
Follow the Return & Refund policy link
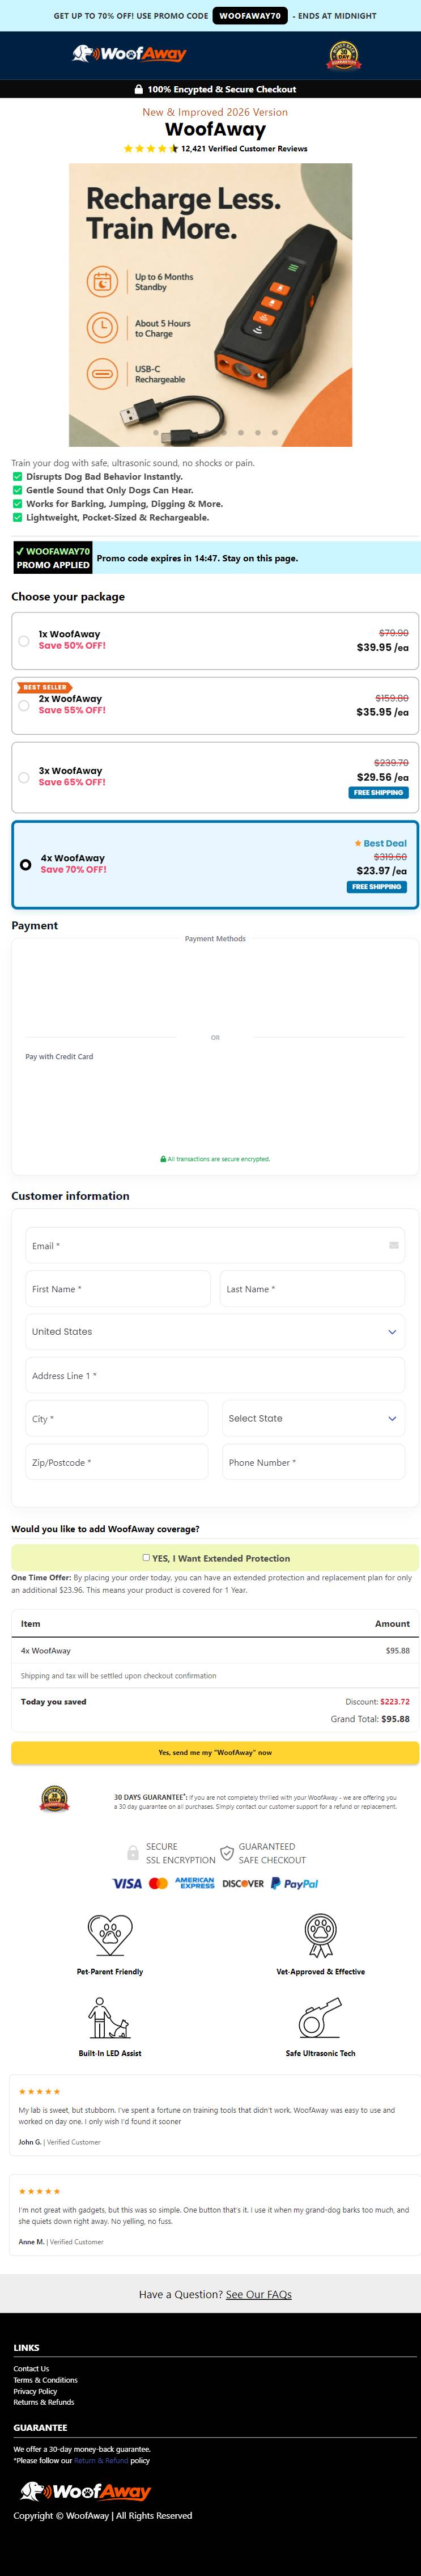[101, 2460]
